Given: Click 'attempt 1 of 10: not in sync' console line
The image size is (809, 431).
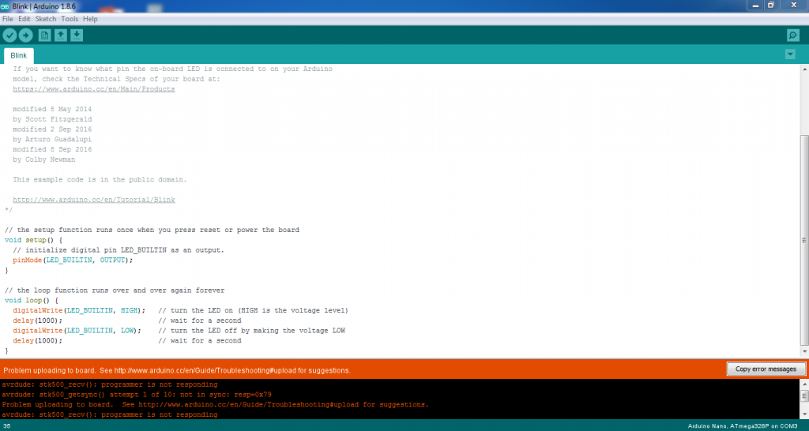Looking at the screenshot, I should click(137, 395).
